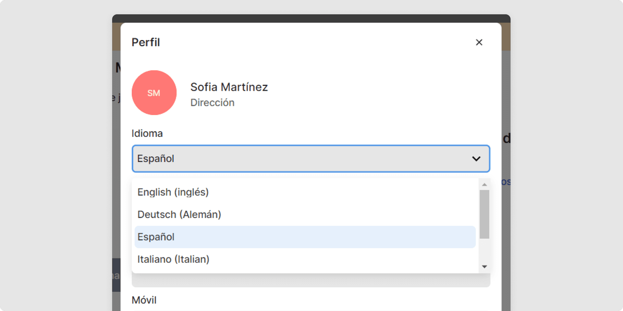Screen dimensions: 623x311
Task: Click the language list scrollbar thumb
Action: click(484, 214)
